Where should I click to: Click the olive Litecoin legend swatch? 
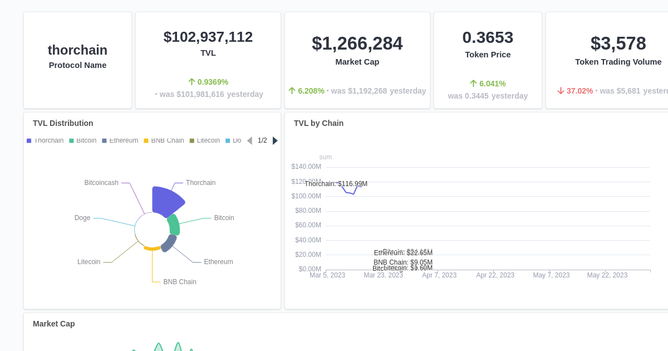[x=192, y=141]
